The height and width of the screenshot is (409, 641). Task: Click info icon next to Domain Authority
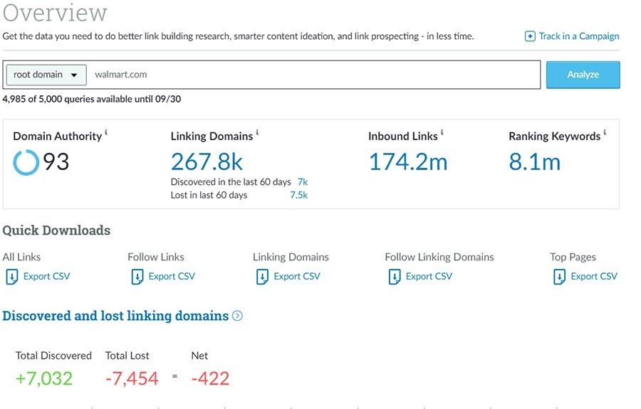point(106,132)
